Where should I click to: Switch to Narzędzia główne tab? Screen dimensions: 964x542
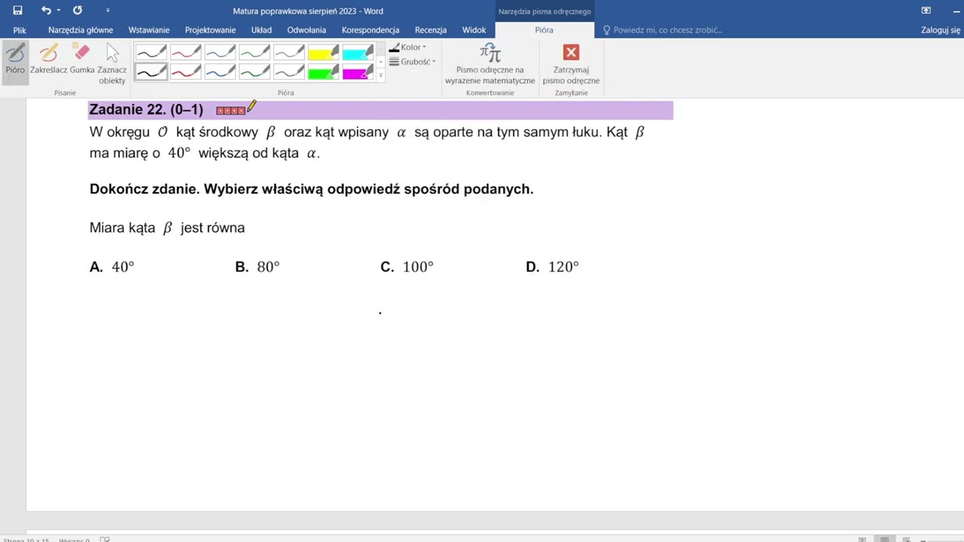81,30
